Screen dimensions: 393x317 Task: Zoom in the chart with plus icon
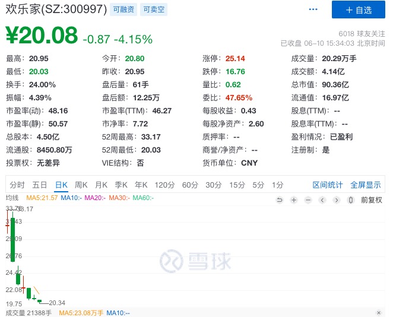[294, 200]
